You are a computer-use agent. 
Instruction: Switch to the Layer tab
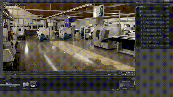click(142, 3)
